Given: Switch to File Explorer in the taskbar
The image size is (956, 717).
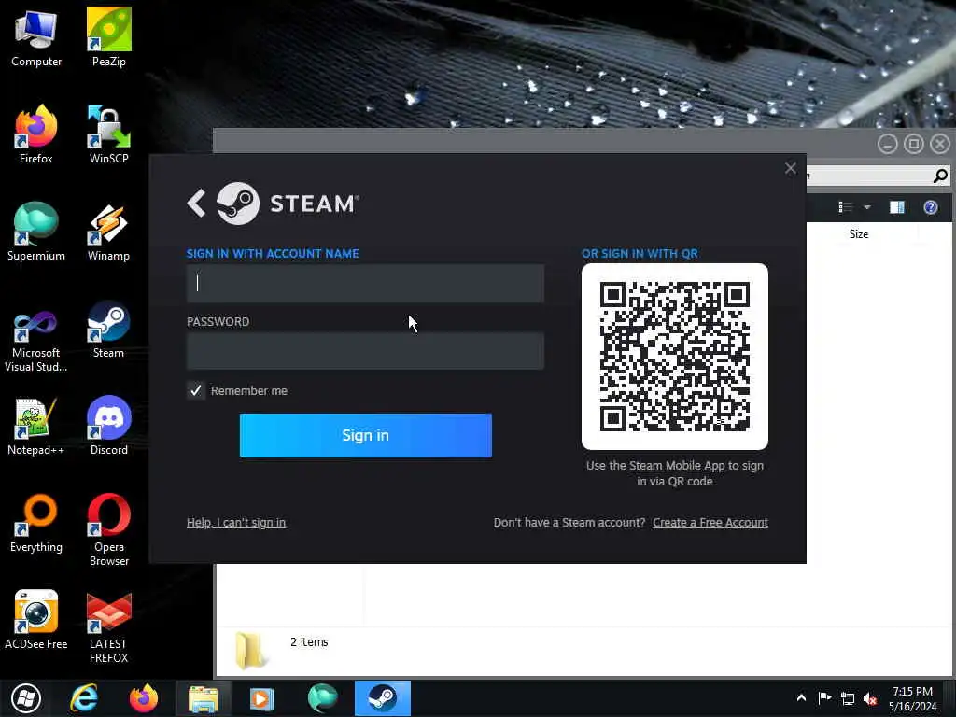Looking at the screenshot, I should [x=203, y=698].
